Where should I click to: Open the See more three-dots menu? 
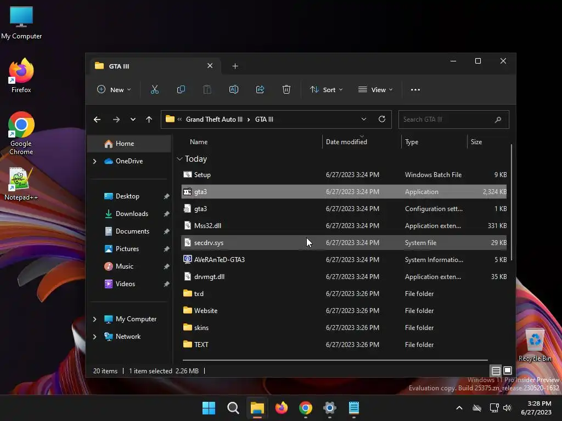point(415,89)
